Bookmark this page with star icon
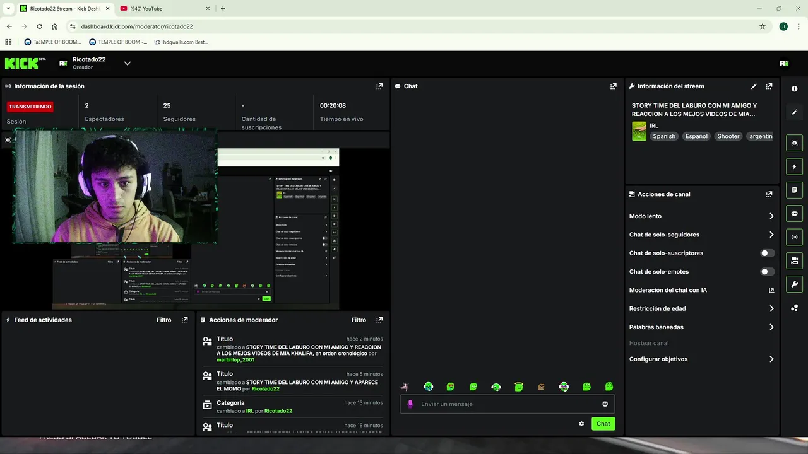The image size is (808, 454). (x=763, y=26)
